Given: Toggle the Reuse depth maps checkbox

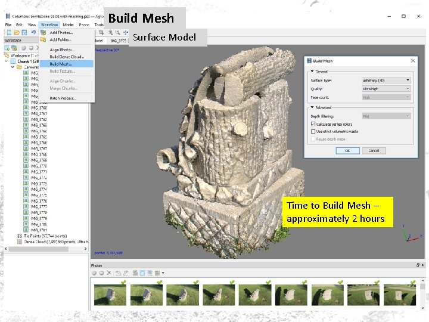Looking at the screenshot, I should point(313,139).
